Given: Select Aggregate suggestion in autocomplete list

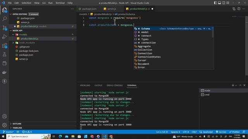Looking at the screenshot, I should [173, 46].
